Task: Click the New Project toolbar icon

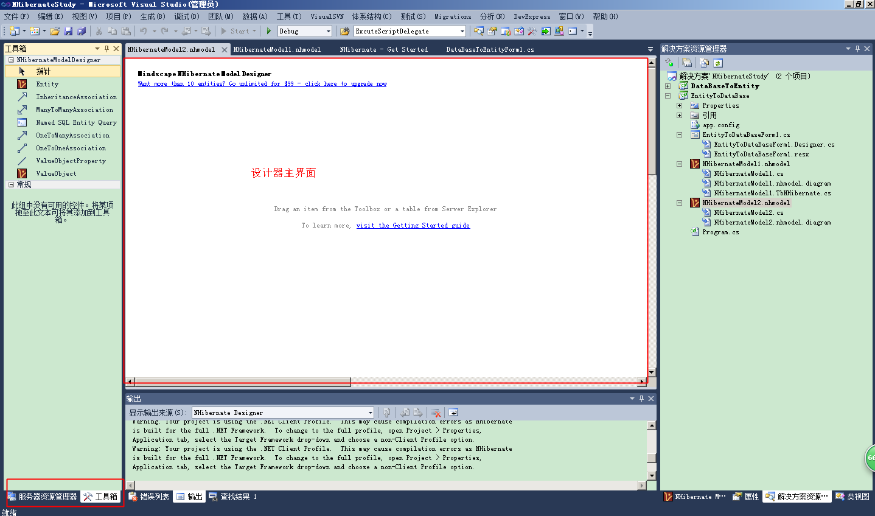Action: [x=15, y=31]
